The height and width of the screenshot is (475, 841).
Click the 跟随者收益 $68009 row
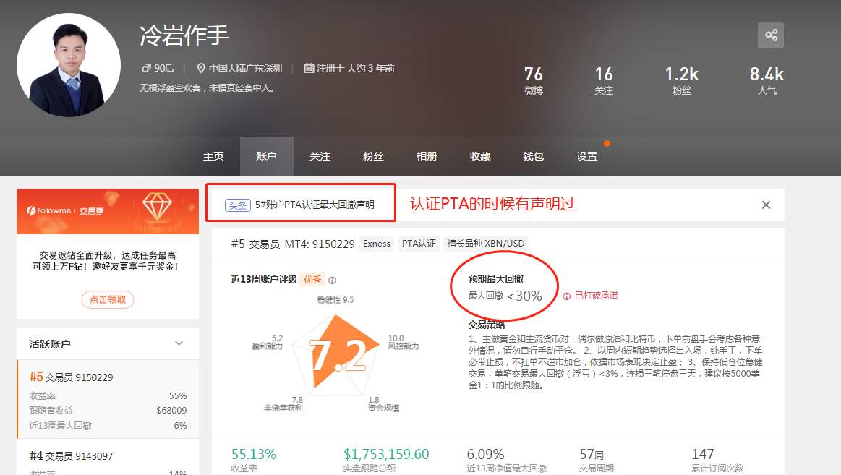click(x=108, y=410)
